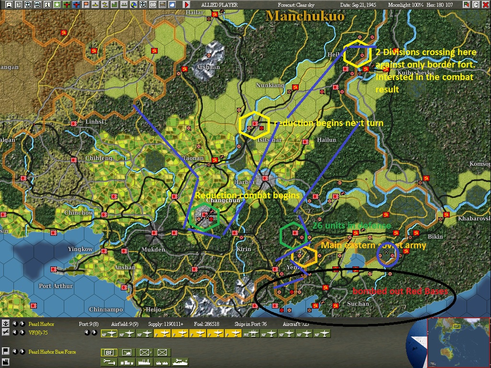This screenshot has width=491, height=368.
Task: Click the Port Arthur map label
Action: pos(56,286)
